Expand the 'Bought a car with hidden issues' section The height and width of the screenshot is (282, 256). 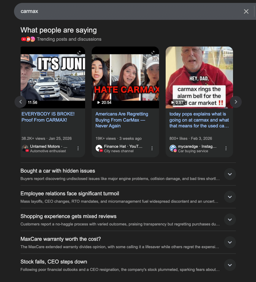click(230, 174)
